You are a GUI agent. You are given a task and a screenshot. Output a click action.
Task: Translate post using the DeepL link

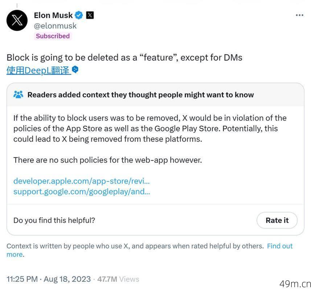(38, 71)
